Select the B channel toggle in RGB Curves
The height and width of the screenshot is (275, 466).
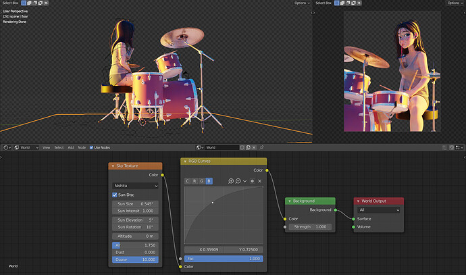coord(209,181)
